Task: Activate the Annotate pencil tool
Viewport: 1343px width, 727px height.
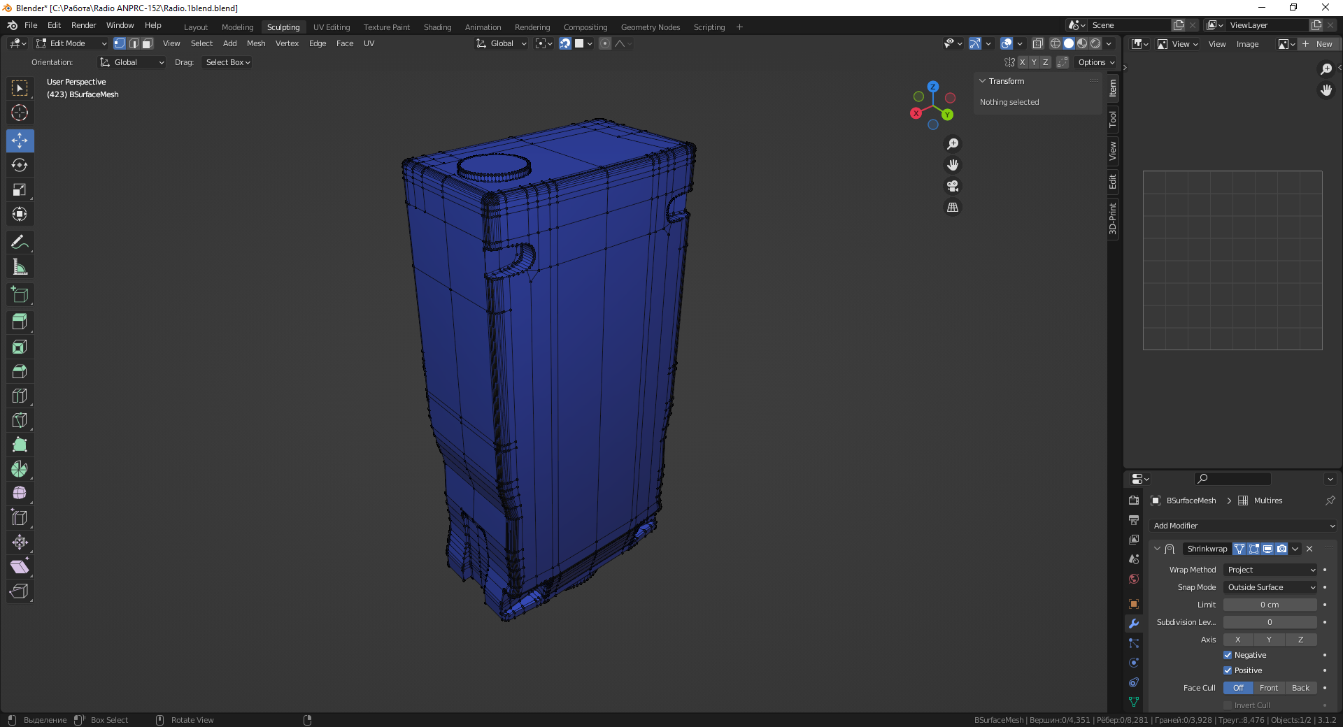Action: pos(20,243)
